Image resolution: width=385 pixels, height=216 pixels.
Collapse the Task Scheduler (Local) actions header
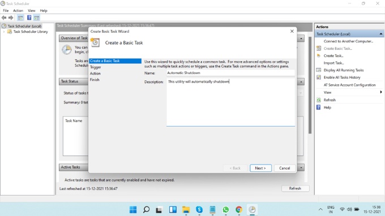381,34
